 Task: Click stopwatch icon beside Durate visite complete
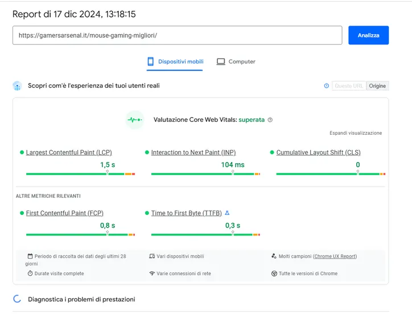(x=30, y=274)
